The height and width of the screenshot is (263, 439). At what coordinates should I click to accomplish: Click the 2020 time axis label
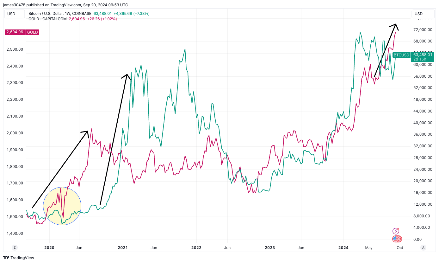pos(49,247)
